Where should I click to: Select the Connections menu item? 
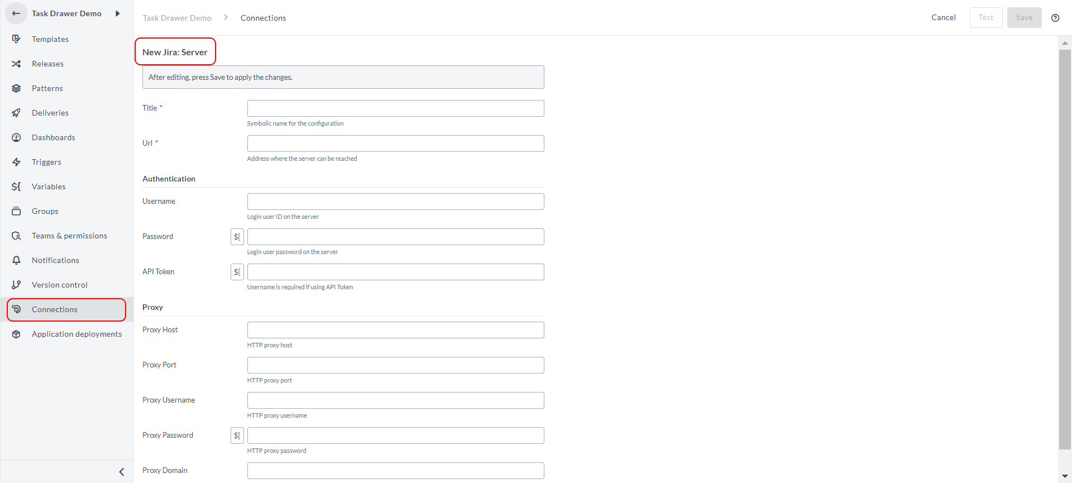[x=66, y=309]
